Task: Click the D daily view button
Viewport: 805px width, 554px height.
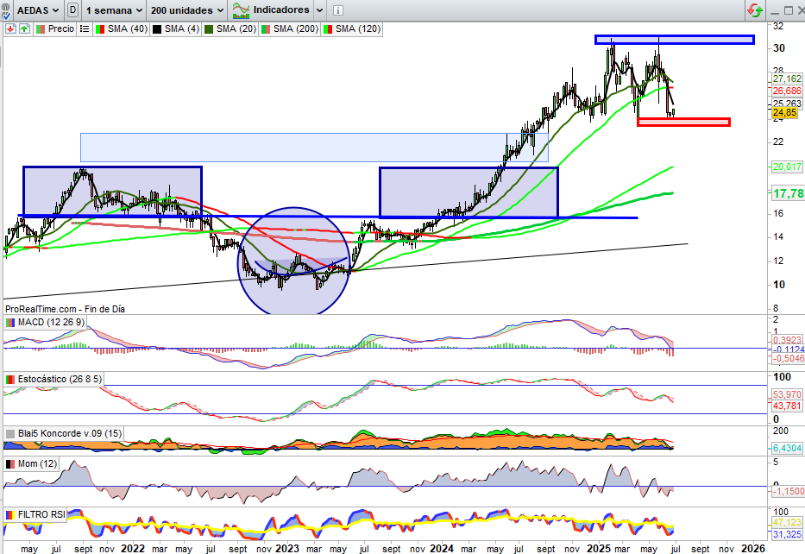Action: tap(72, 9)
